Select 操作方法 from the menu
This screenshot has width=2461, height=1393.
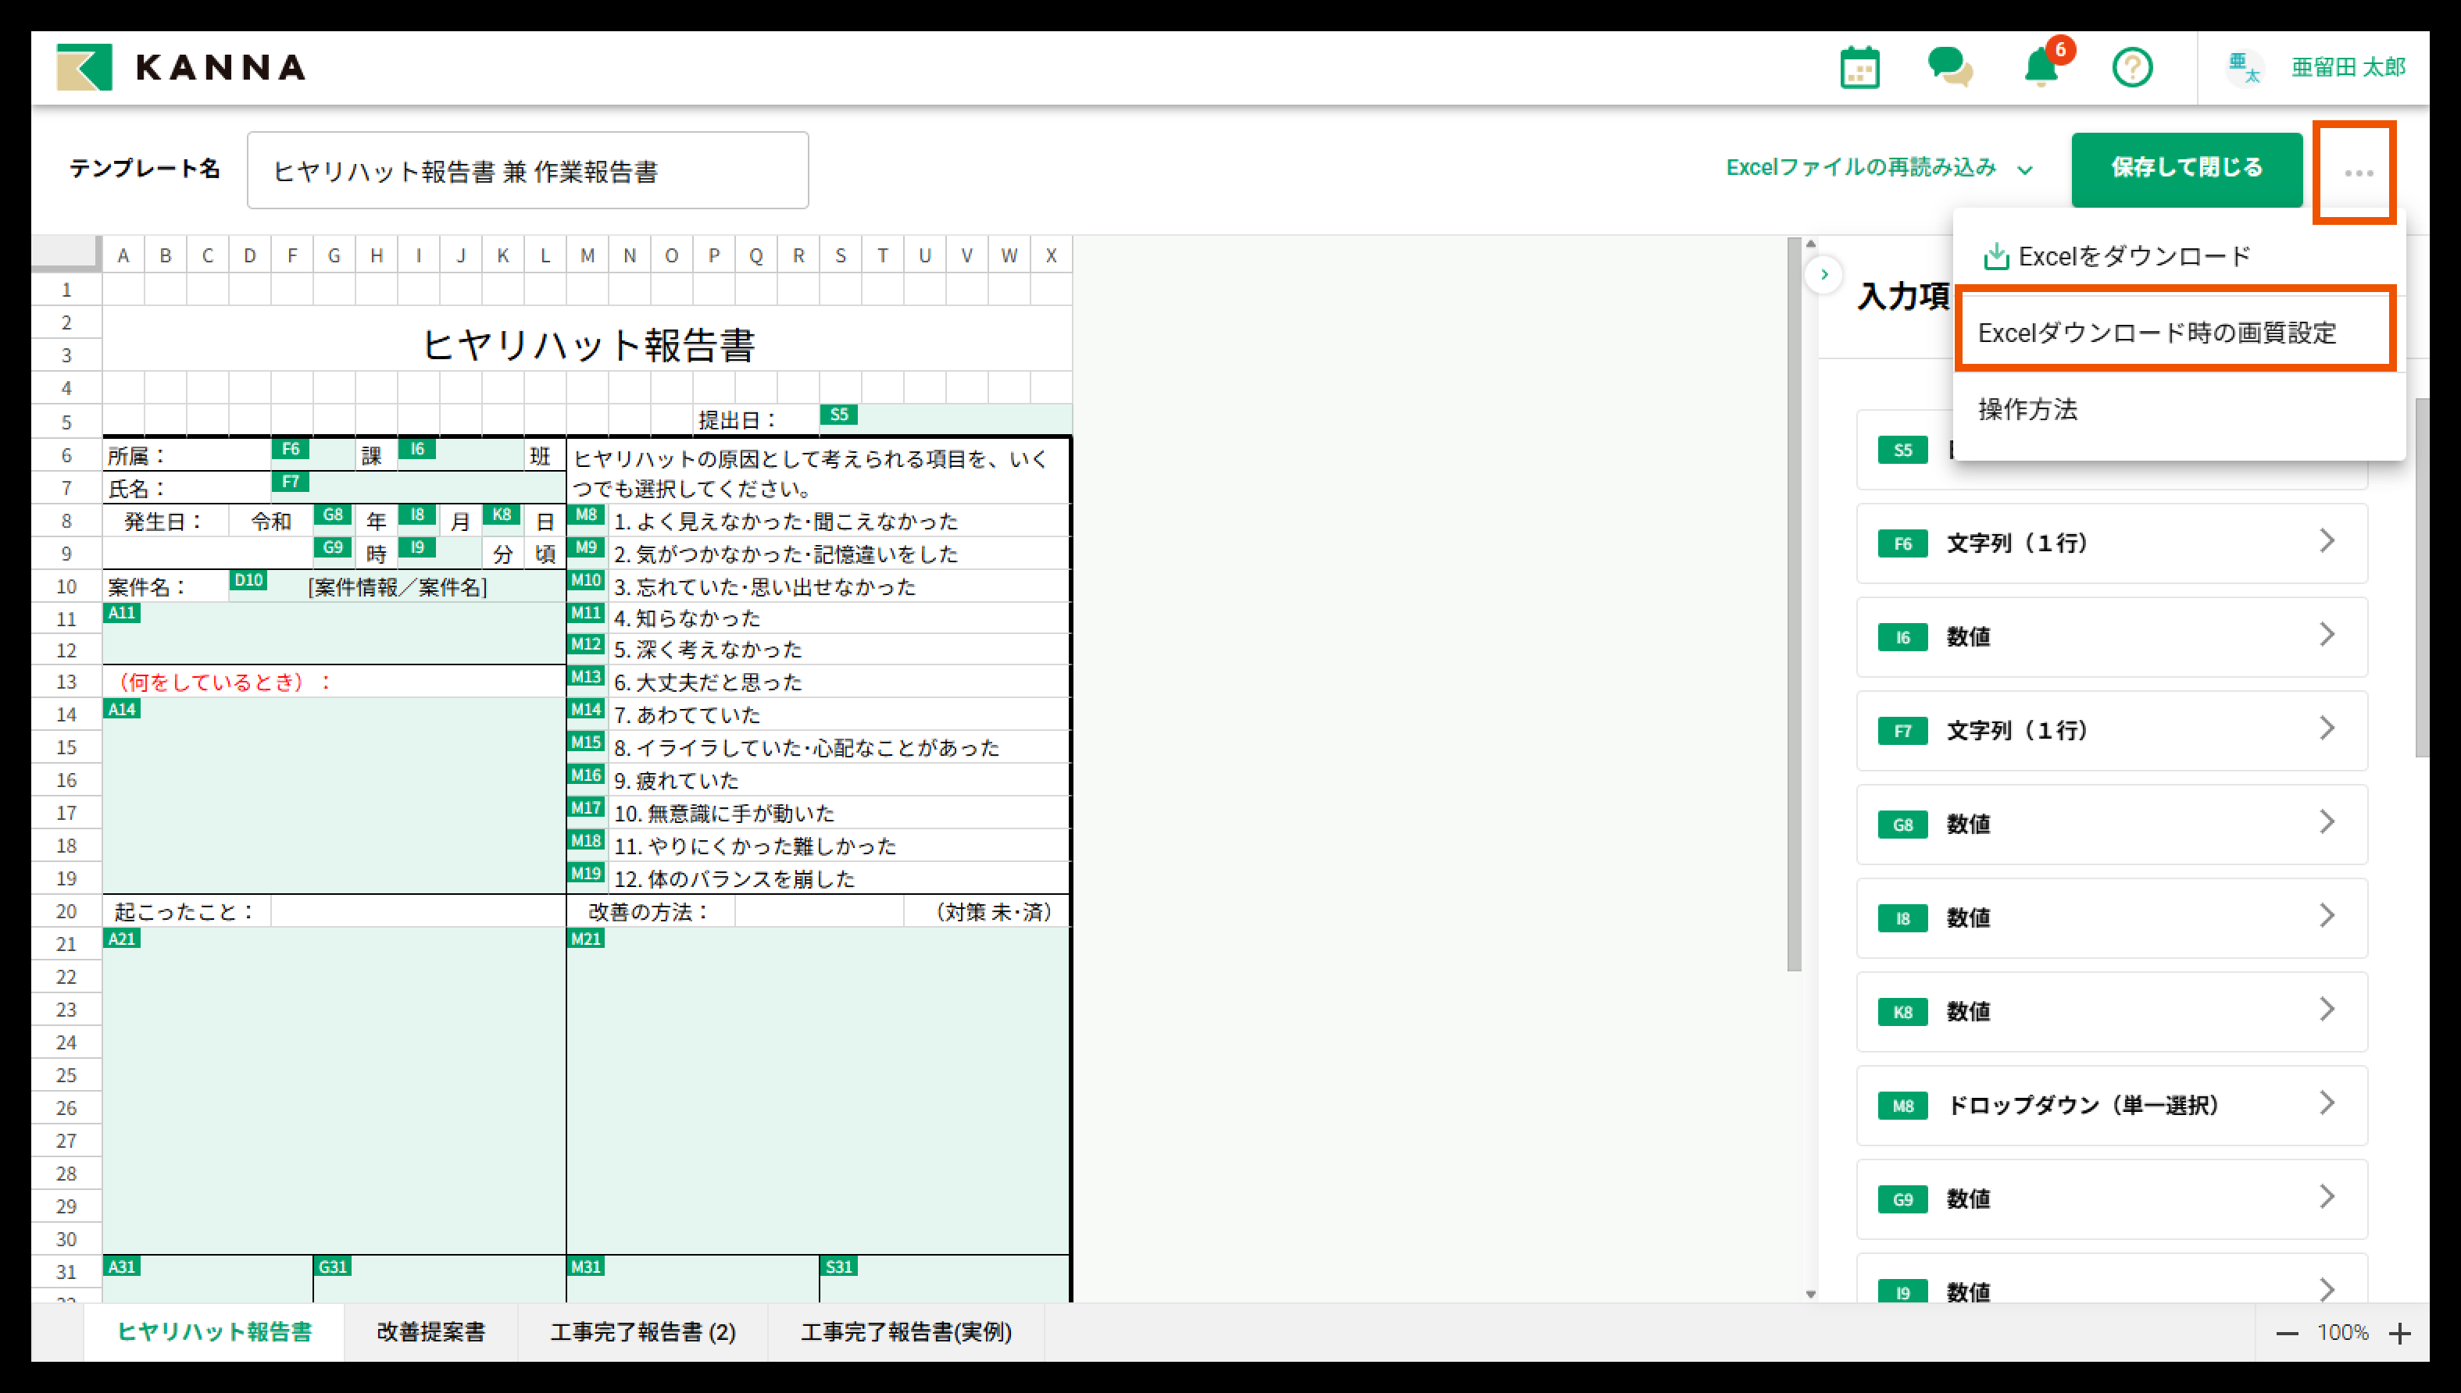[x=2027, y=409]
